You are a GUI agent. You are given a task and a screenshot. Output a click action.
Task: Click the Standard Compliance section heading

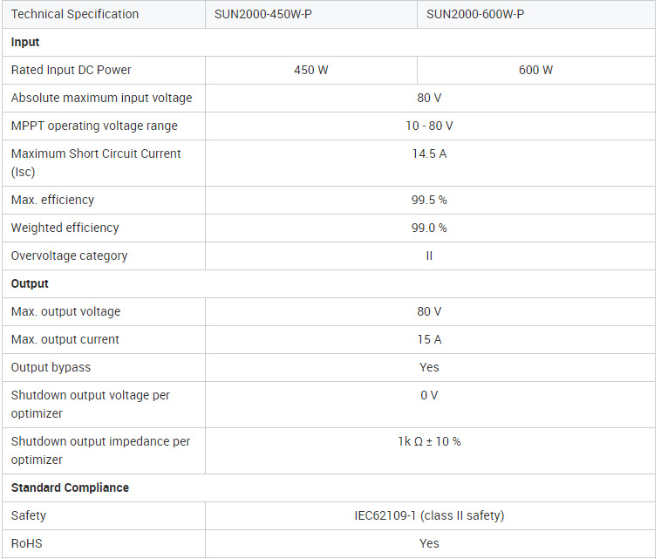(x=70, y=487)
